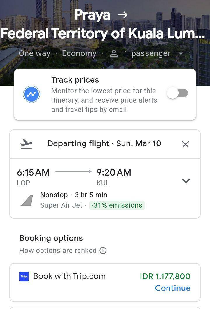Click the blue price tracking graph icon
This screenshot has width=210, height=309.
[32, 94]
